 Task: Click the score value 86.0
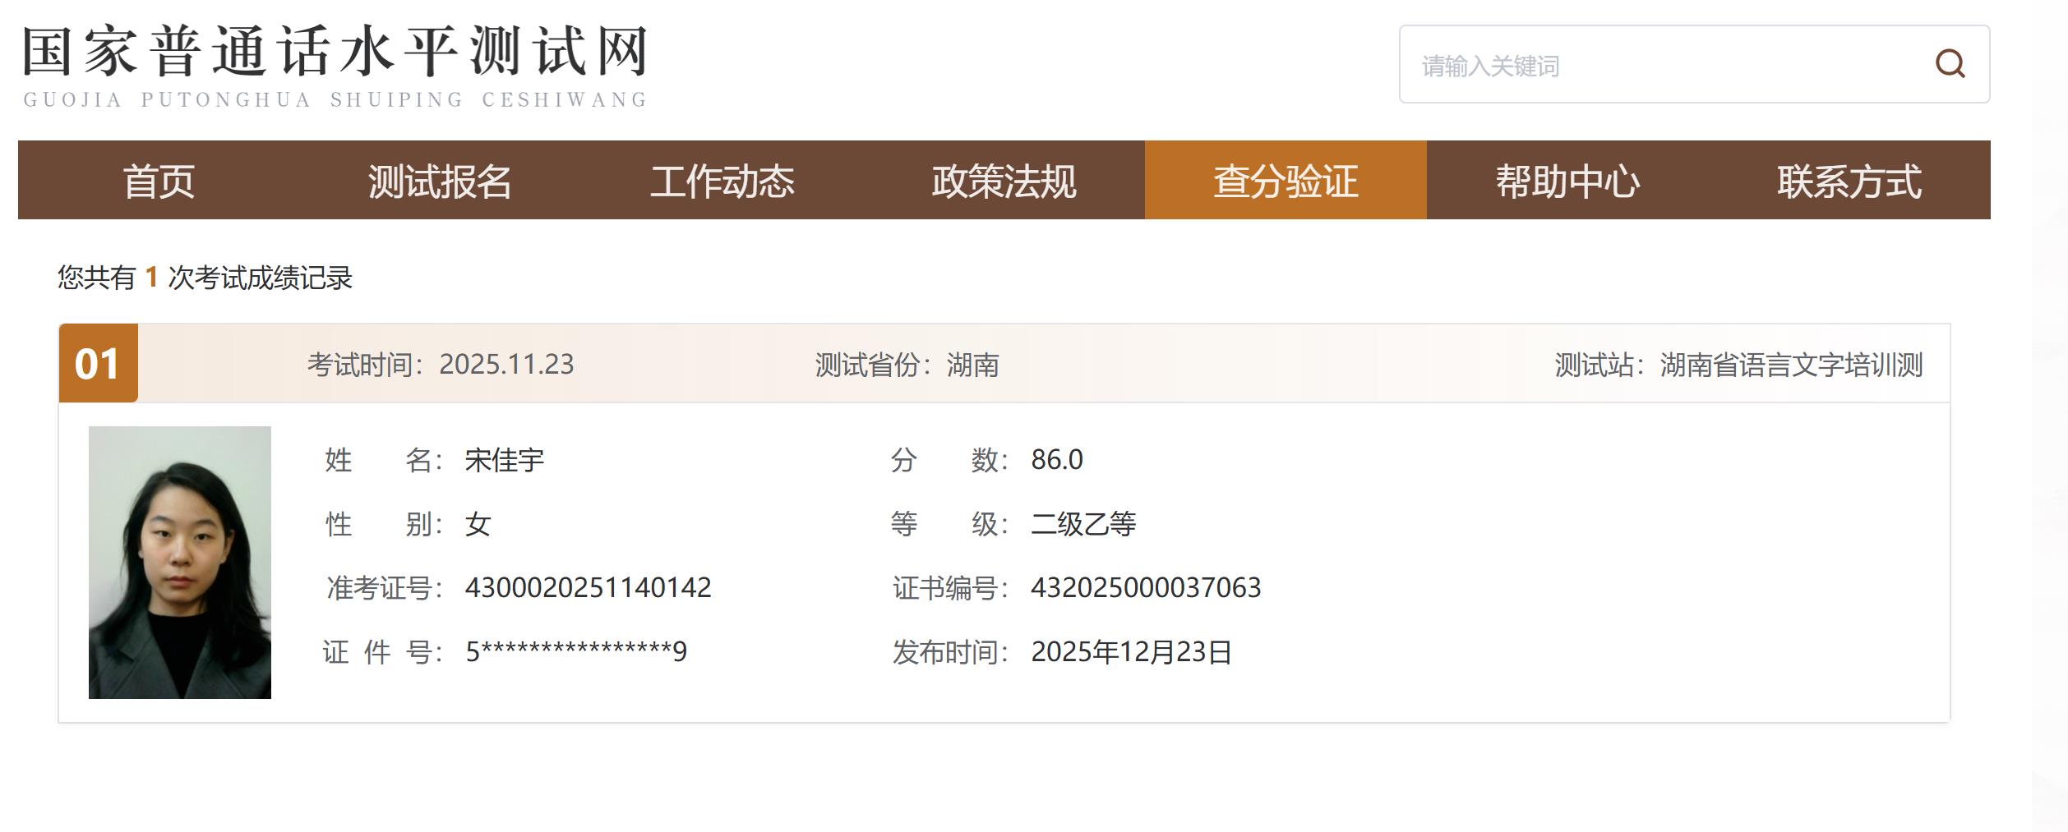[1057, 460]
